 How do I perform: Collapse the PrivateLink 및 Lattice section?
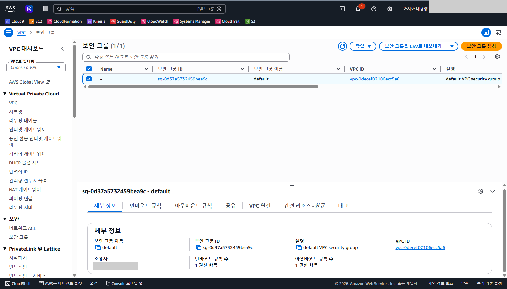(5, 249)
